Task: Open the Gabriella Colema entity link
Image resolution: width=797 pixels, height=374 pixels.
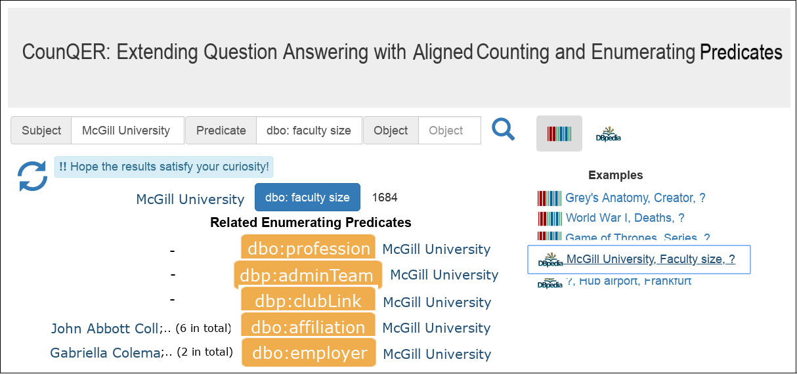Action: pos(105,353)
